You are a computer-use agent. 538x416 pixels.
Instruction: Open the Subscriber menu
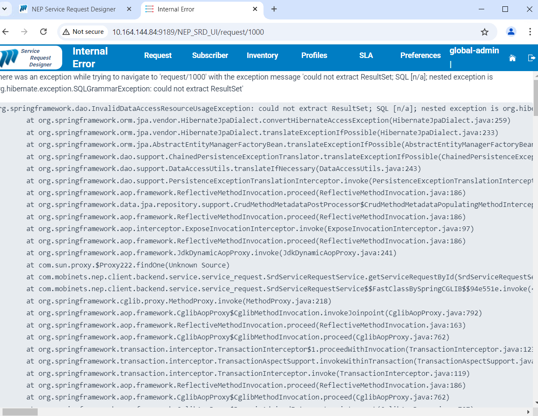[210, 55]
